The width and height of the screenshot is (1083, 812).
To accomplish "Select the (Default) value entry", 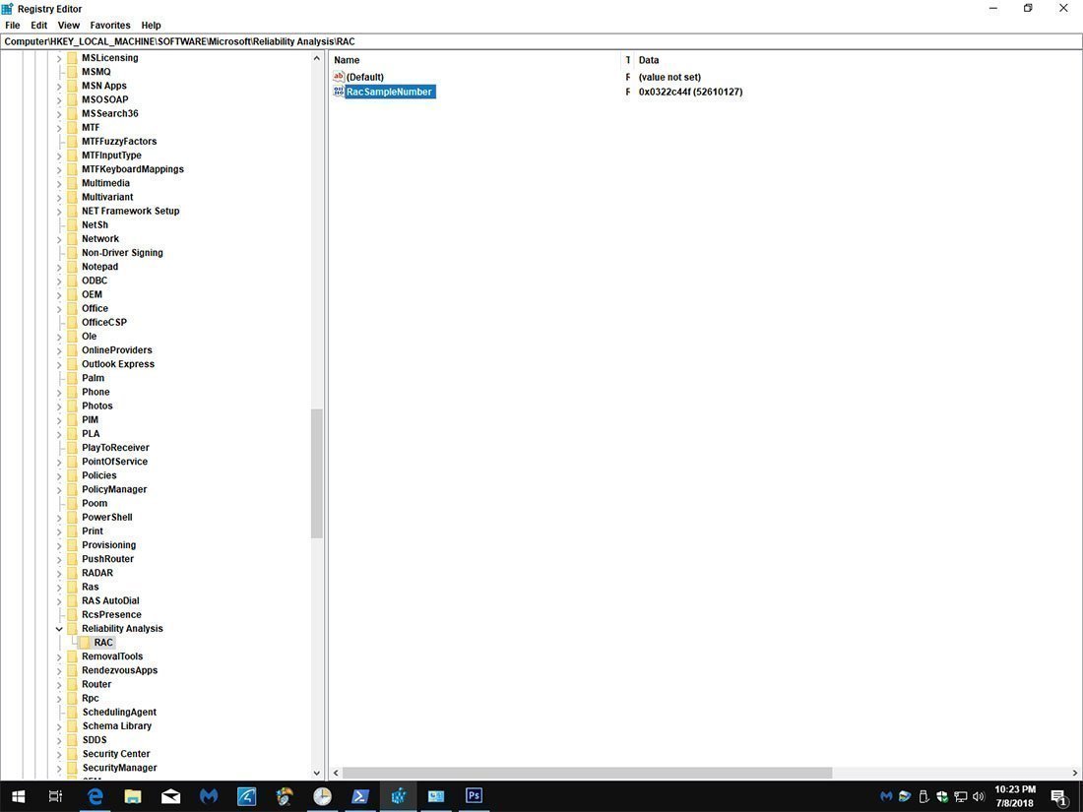I will 364,77.
